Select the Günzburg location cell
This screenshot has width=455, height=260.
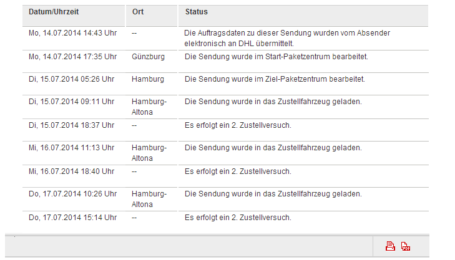coord(148,57)
